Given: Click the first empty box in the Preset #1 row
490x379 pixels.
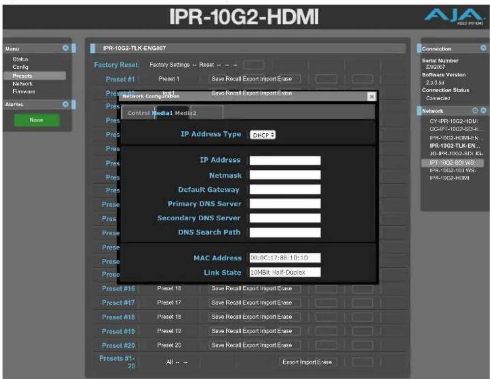Looking at the screenshot, I should tap(326, 79).
